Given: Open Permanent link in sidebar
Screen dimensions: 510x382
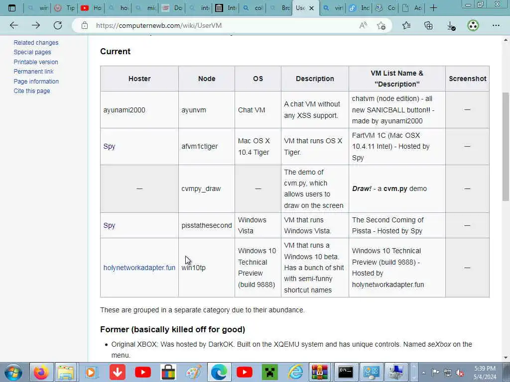Looking at the screenshot, I should (33, 72).
